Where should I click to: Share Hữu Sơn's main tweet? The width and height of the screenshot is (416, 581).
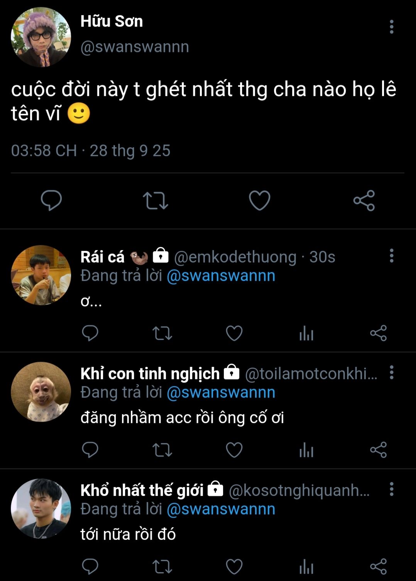364,200
